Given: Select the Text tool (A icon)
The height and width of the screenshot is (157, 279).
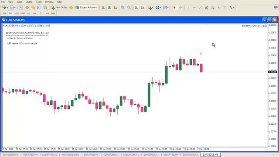Looking at the screenshot, I should point(219,7).
